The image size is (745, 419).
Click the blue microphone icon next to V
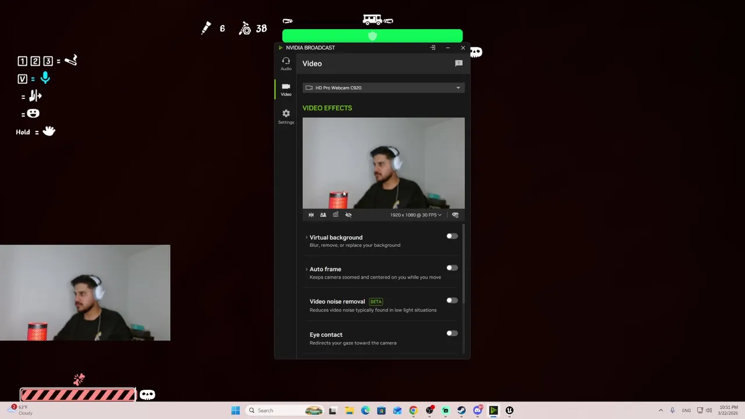point(45,78)
